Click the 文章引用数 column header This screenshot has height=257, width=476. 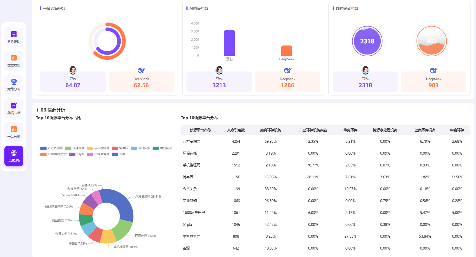pyautogui.click(x=236, y=130)
